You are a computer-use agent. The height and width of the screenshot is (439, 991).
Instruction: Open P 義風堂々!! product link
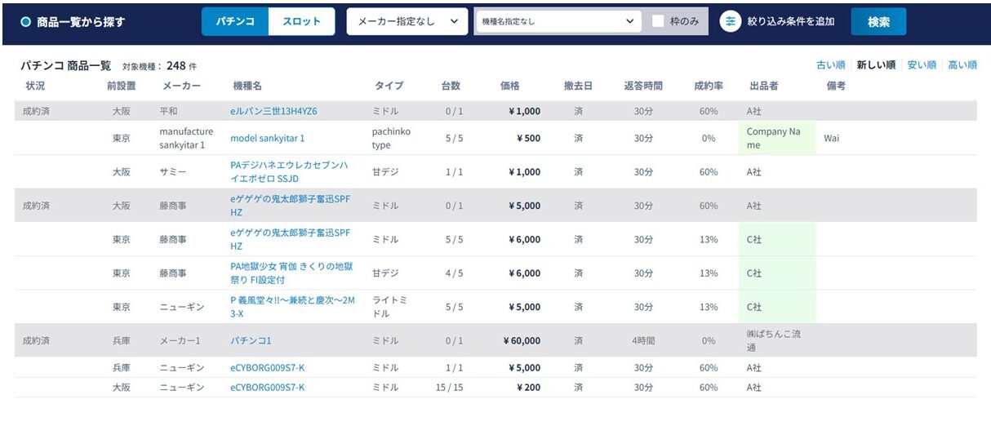[292, 307]
